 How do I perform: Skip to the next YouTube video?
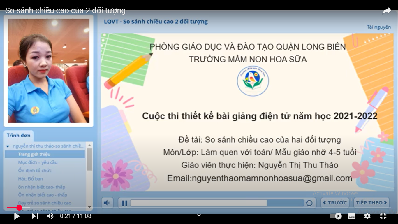click(35, 216)
